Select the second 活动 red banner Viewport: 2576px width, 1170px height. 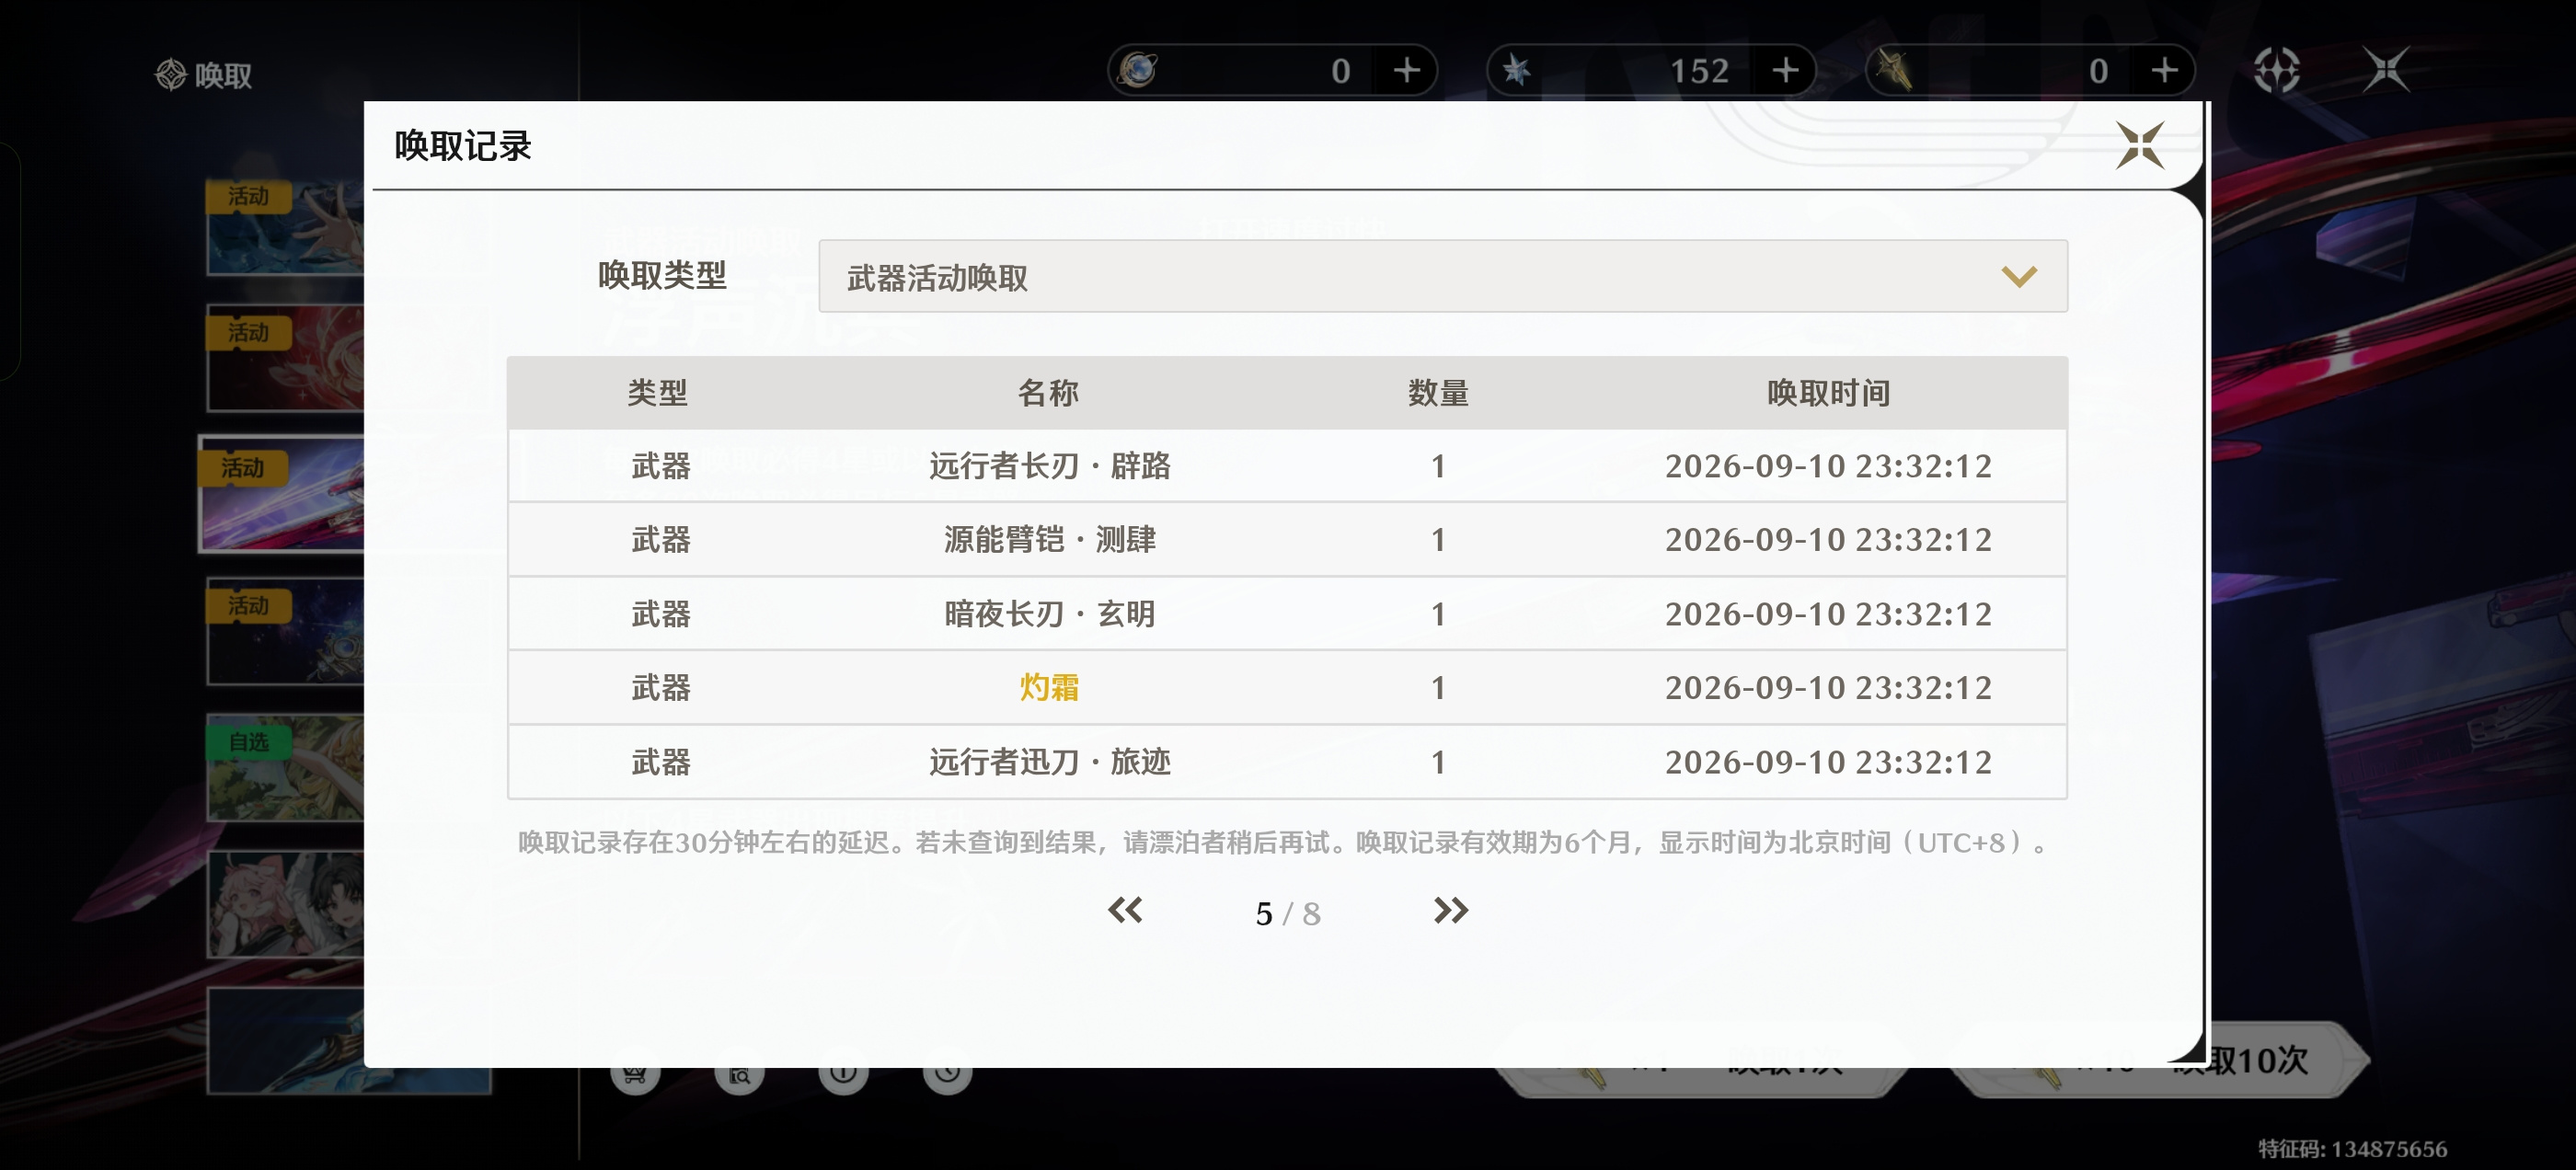click(x=285, y=358)
